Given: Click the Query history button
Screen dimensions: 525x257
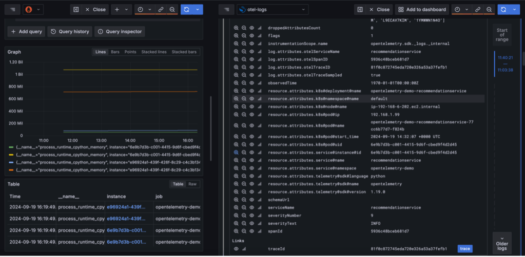Looking at the screenshot, I should click(x=69, y=32).
